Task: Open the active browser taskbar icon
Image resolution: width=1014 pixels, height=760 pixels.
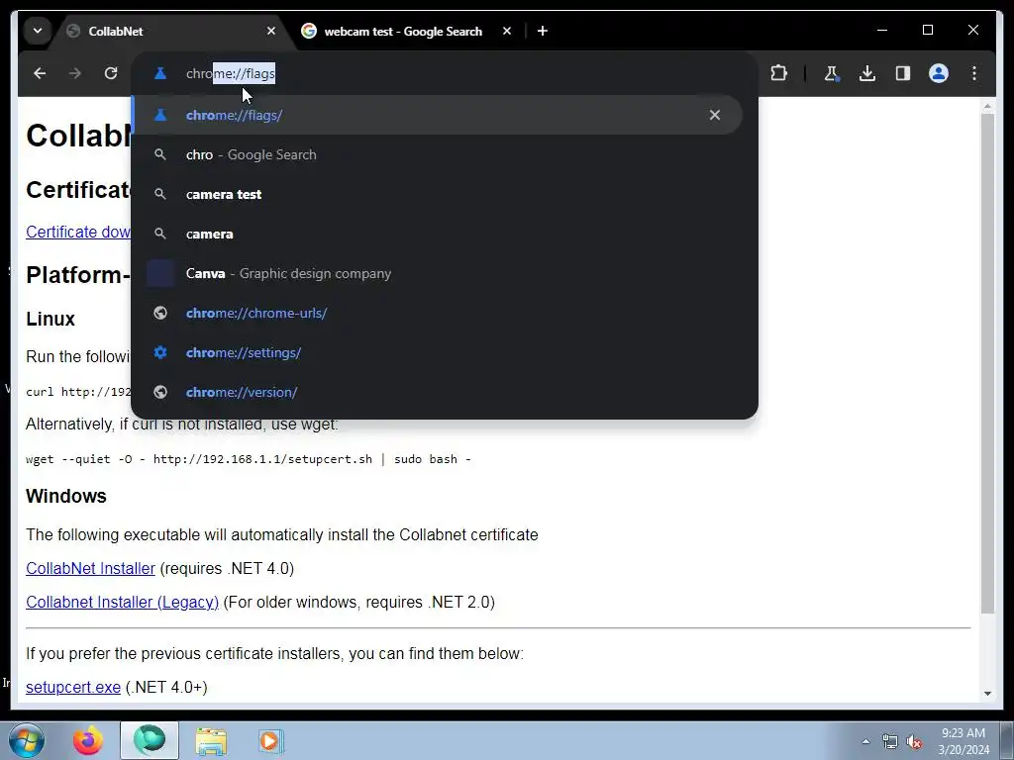Action: click(150, 740)
